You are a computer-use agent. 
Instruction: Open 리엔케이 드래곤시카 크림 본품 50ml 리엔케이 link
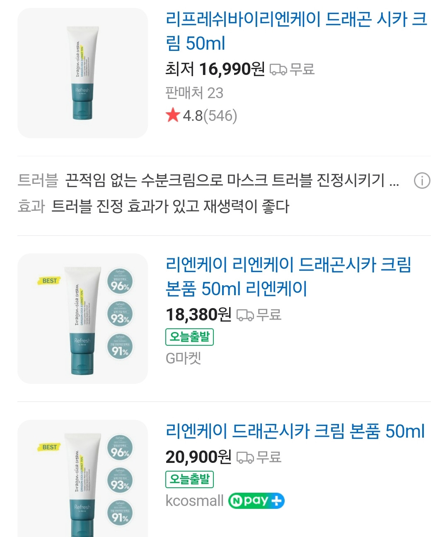click(288, 276)
